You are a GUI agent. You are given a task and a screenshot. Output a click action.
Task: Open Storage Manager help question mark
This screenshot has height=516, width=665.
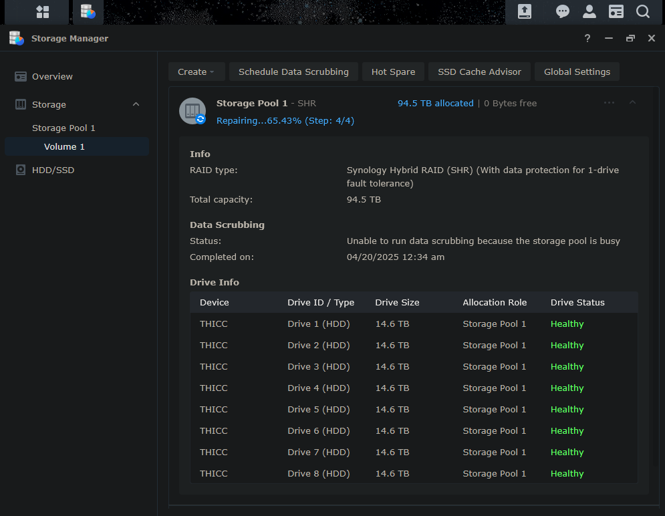pos(587,39)
